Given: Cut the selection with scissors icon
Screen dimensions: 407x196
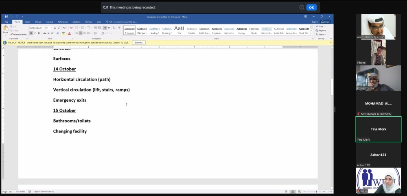Looking at the screenshot, I should (x=13, y=26).
